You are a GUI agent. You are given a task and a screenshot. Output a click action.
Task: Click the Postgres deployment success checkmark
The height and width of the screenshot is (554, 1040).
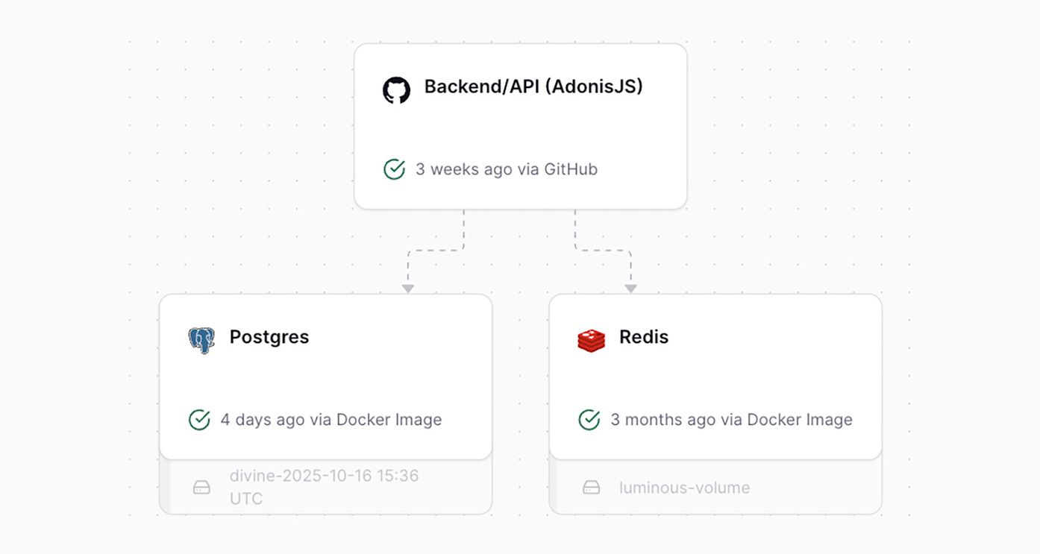199,420
